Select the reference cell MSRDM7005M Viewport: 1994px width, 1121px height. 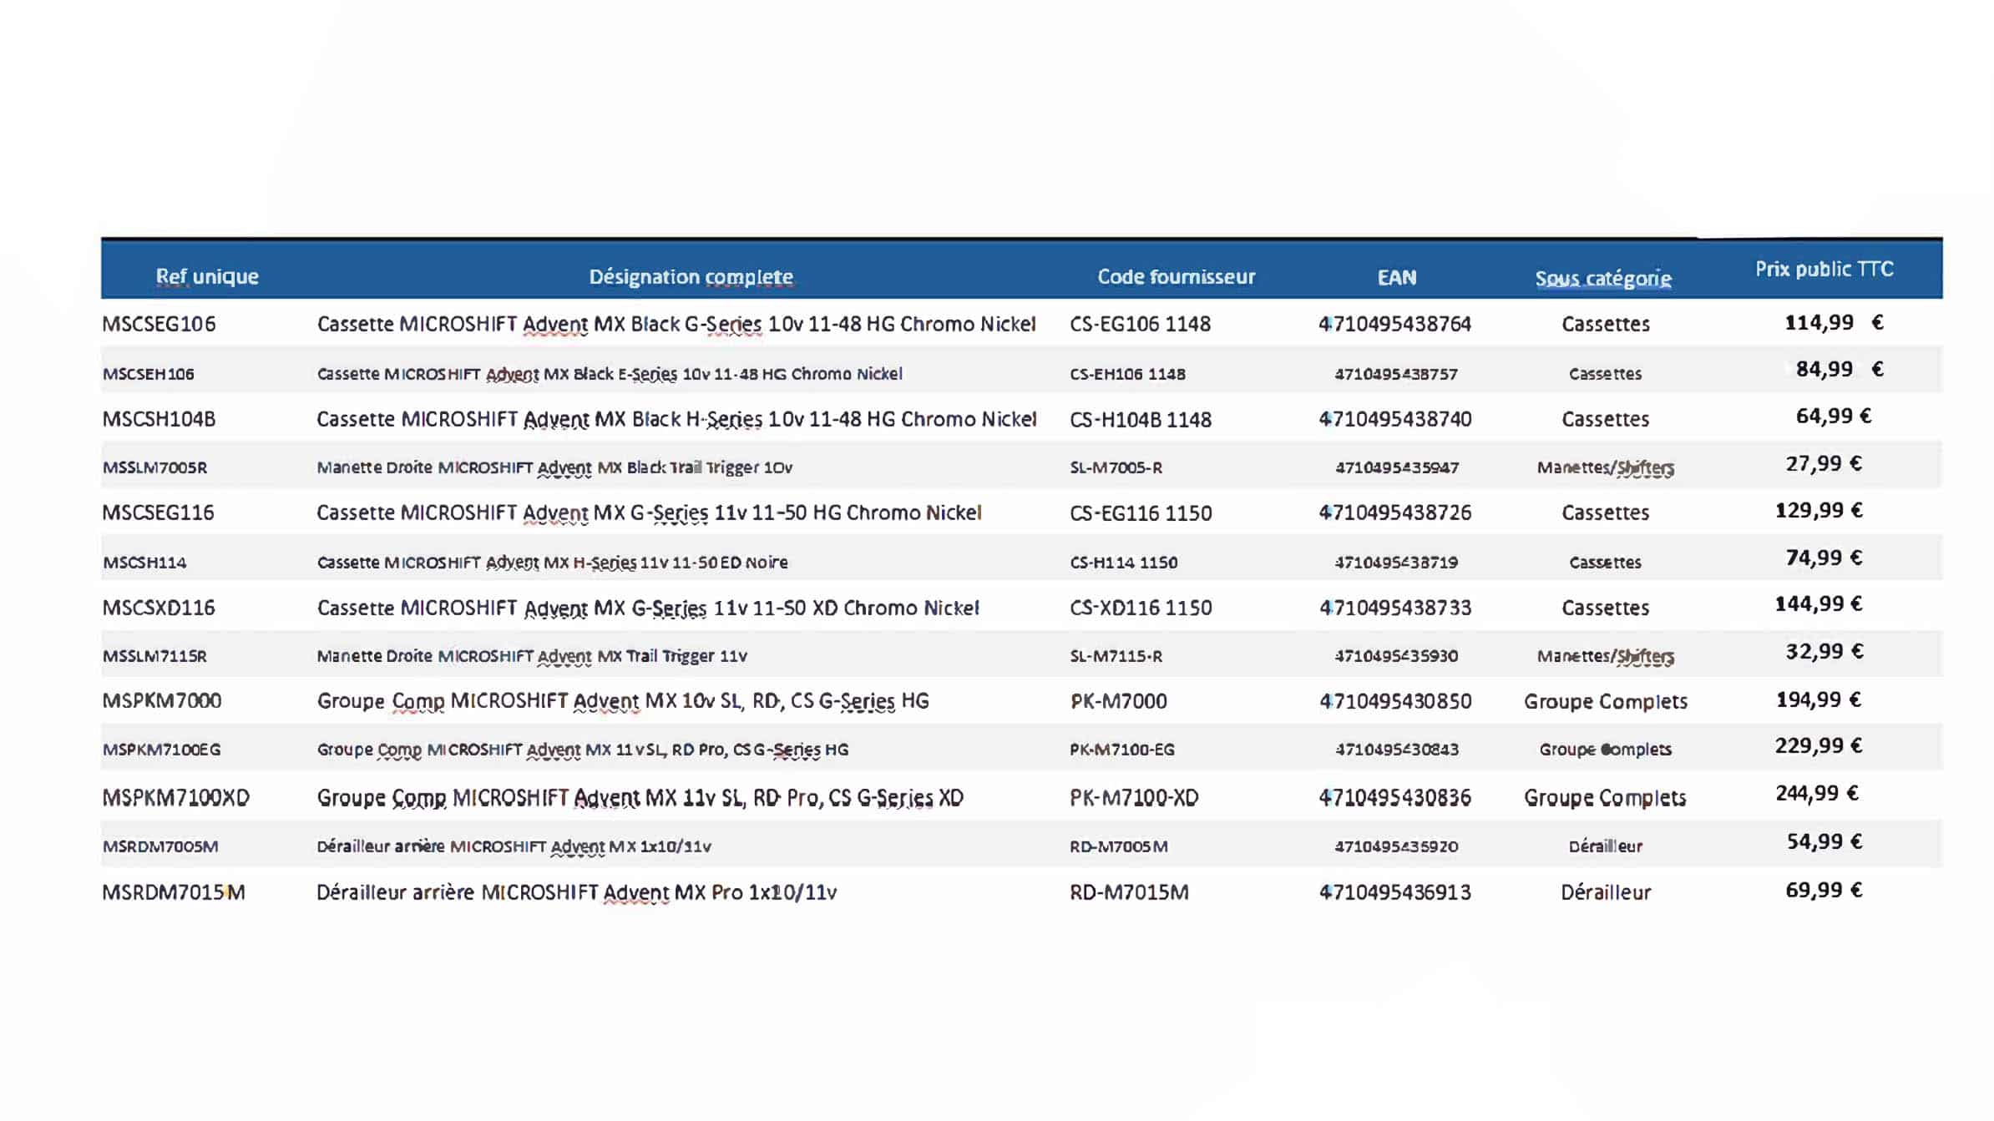pos(160,846)
